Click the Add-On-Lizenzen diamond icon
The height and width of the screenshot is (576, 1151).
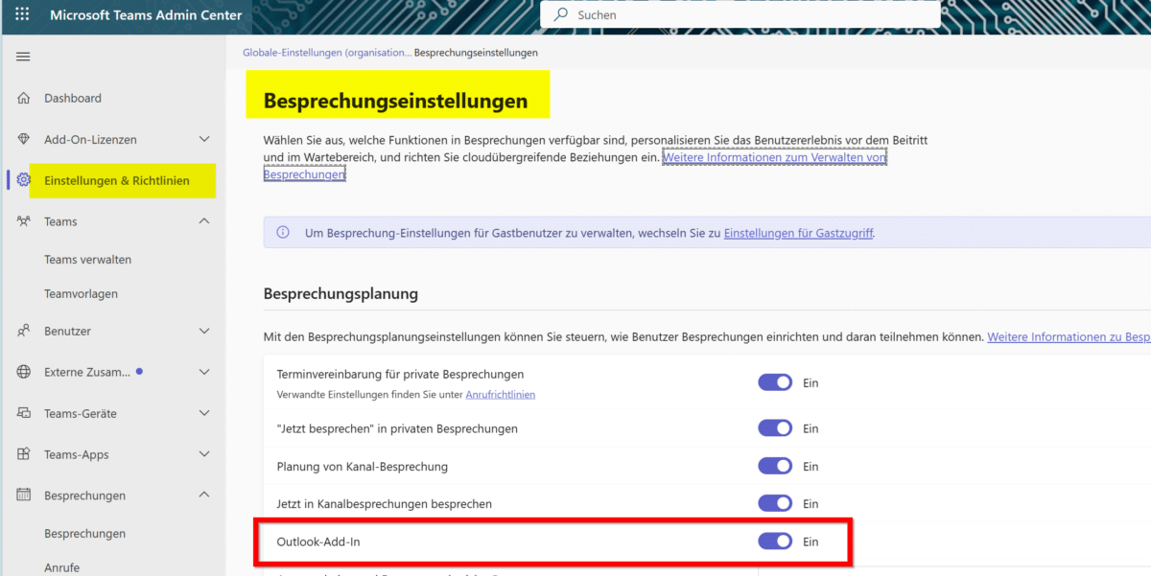click(x=24, y=139)
